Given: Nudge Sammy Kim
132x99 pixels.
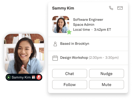Looking at the screenshot, I should pyautogui.click(x=107, y=73).
